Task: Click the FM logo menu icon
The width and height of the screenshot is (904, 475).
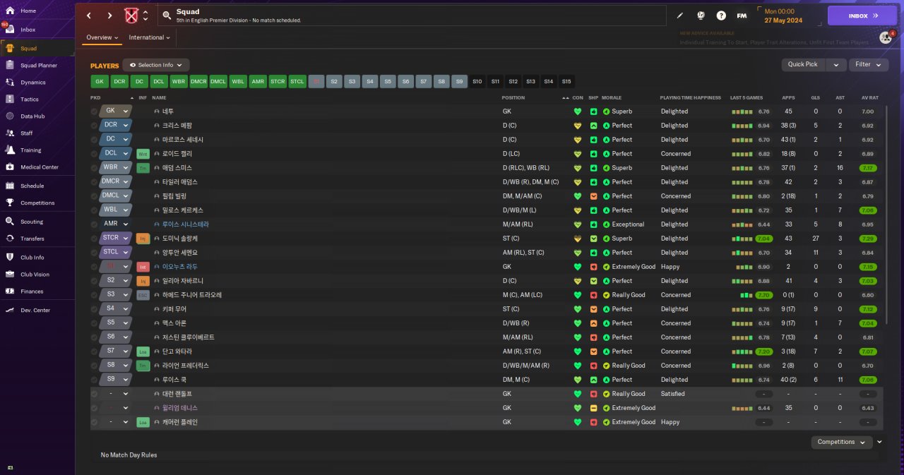Action: click(742, 16)
